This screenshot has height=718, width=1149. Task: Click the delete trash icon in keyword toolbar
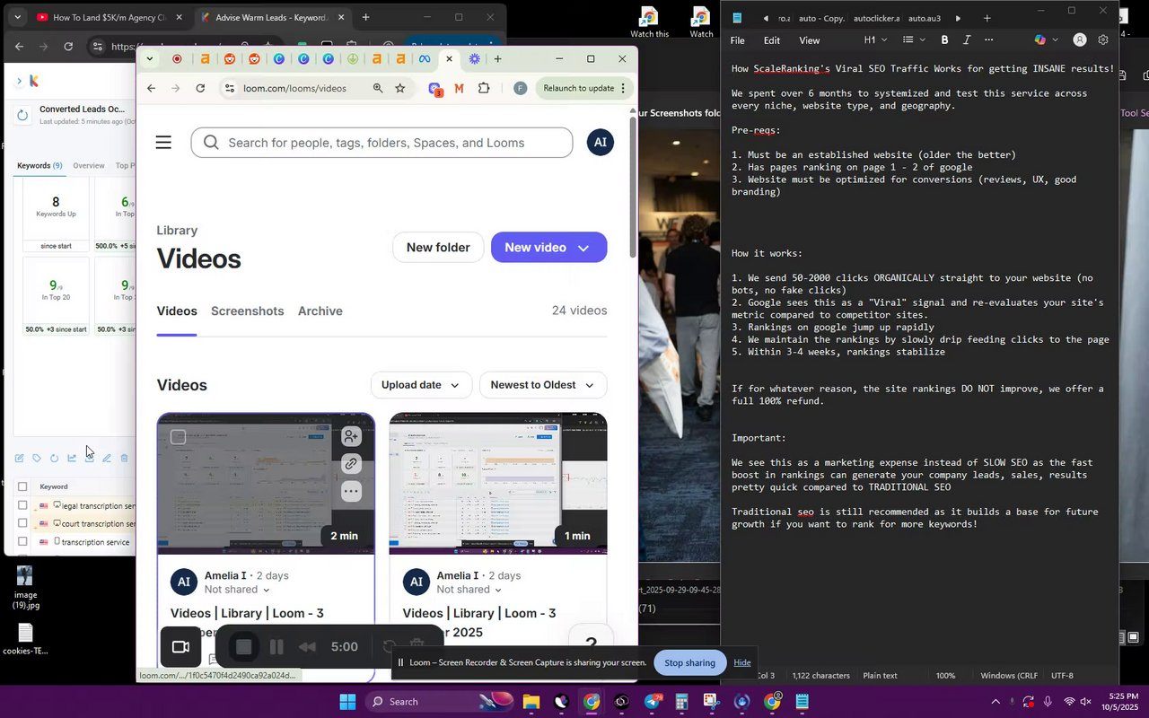[x=124, y=459]
